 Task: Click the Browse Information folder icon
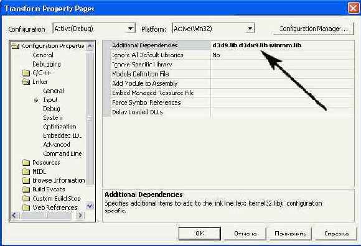coord(26,181)
